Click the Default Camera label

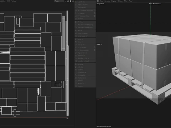(155, 4)
